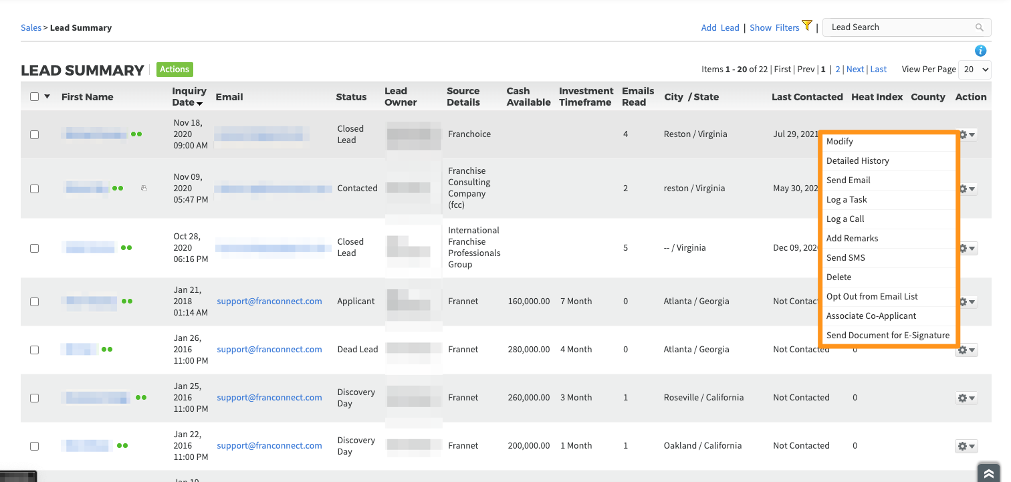The height and width of the screenshot is (482, 1011).
Task: Open the View Per Page dropdown
Action: pyautogui.click(x=974, y=70)
